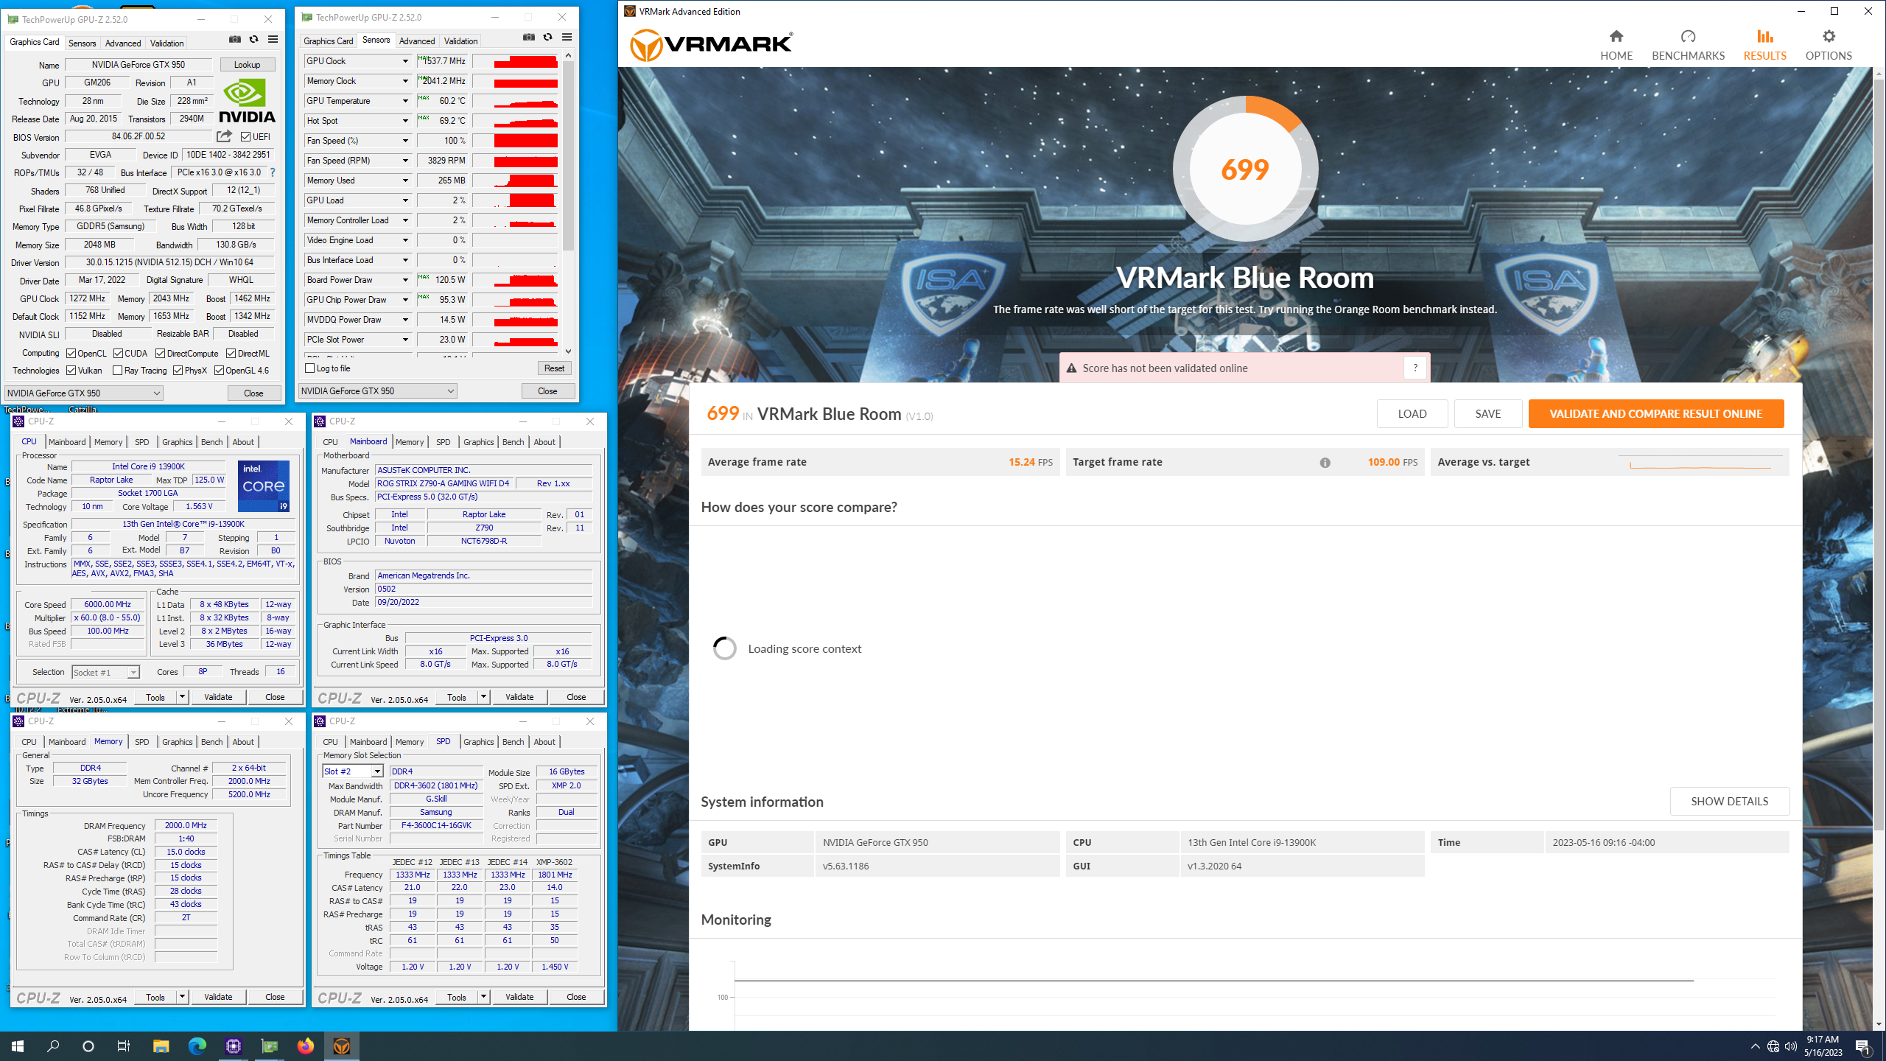Open the VRMark OPTIONS gear icon
The image size is (1886, 1061).
[1829, 37]
